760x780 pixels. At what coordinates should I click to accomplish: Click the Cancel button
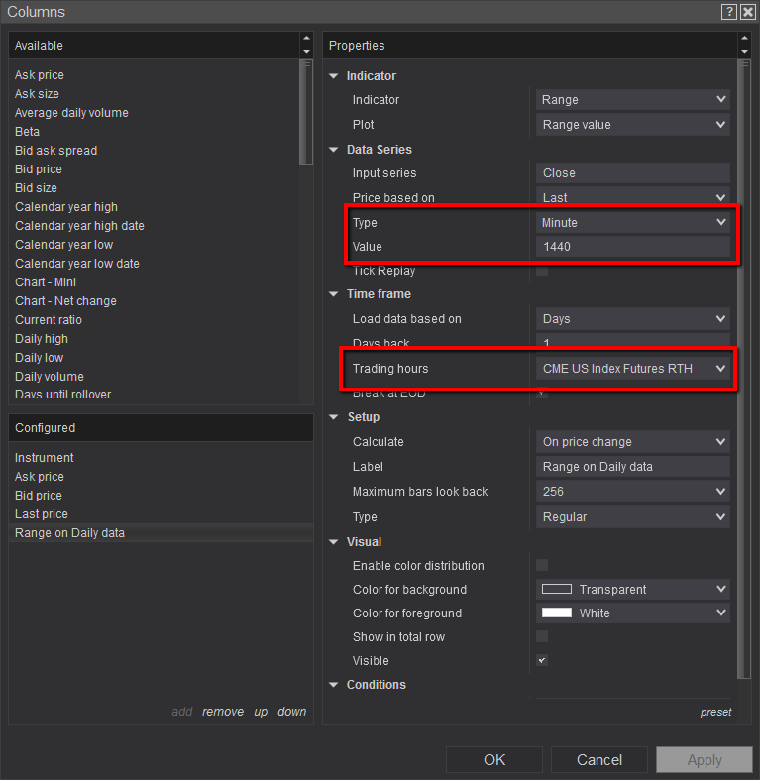599,759
